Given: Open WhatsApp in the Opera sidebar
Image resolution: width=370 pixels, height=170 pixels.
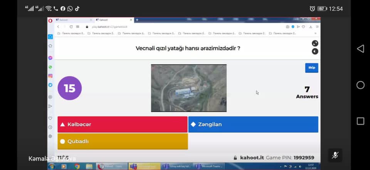Looking at the screenshot, I should coord(50,67).
